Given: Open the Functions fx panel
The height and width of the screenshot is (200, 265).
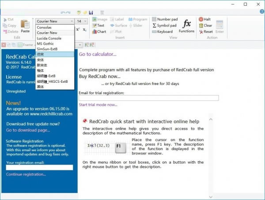Looking at the screenshot, I should (186, 26).
